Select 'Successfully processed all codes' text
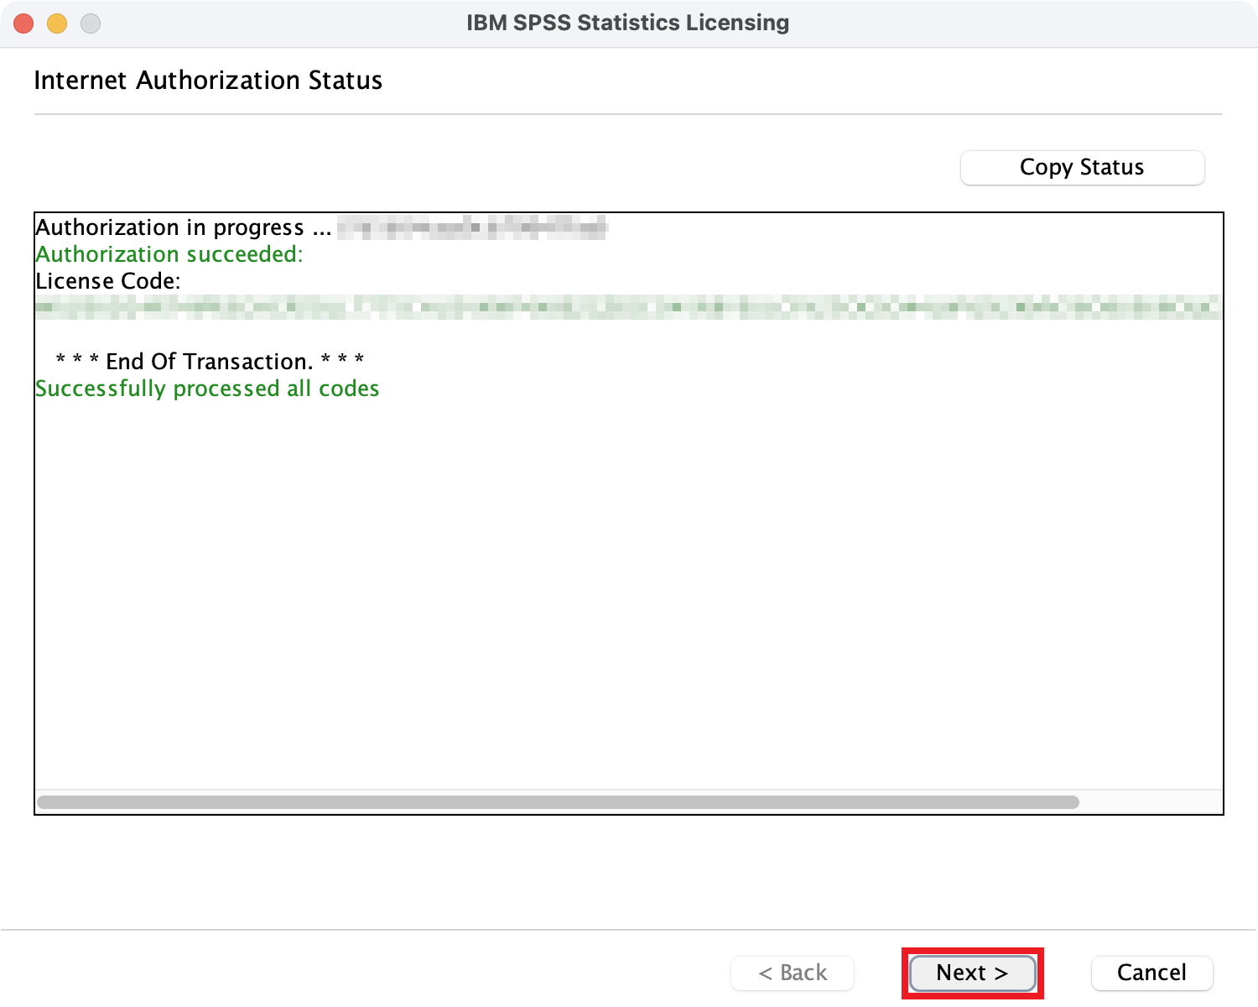Viewport: 1258px width, 1007px height. pos(207,389)
